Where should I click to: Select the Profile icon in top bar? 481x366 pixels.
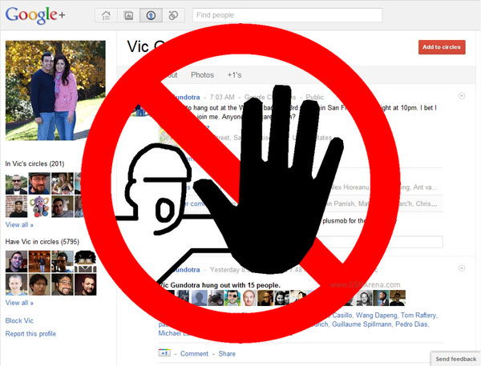[x=150, y=15]
